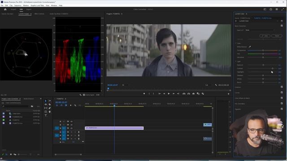
Task: Open the scopes Clamp Signal bit-depth dropdown
Action: [100, 95]
